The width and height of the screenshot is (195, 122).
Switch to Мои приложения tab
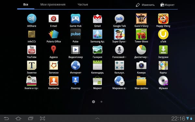tap(53, 5)
